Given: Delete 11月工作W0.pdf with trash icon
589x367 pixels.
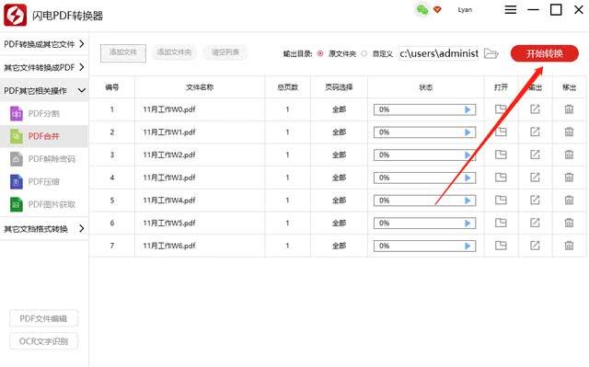Looking at the screenshot, I should point(569,109).
